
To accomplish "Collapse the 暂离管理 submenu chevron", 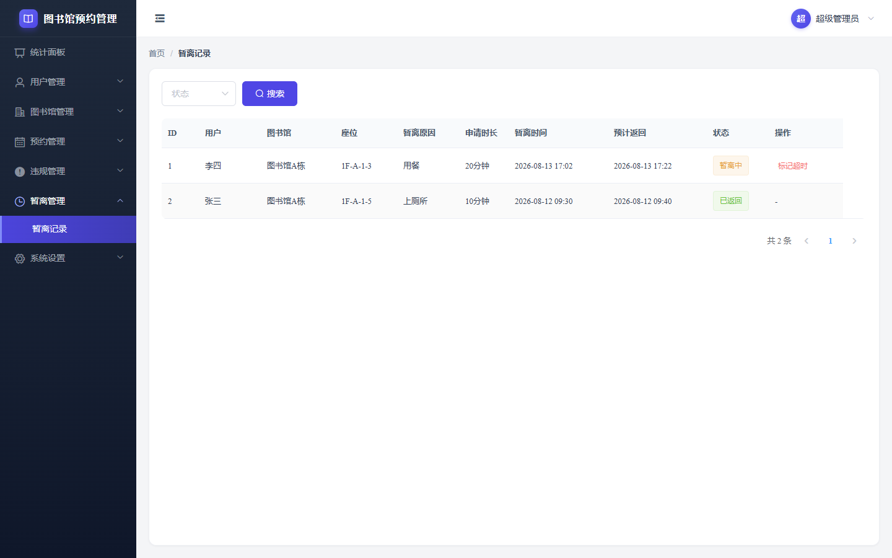I will pyautogui.click(x=120, y=200).
